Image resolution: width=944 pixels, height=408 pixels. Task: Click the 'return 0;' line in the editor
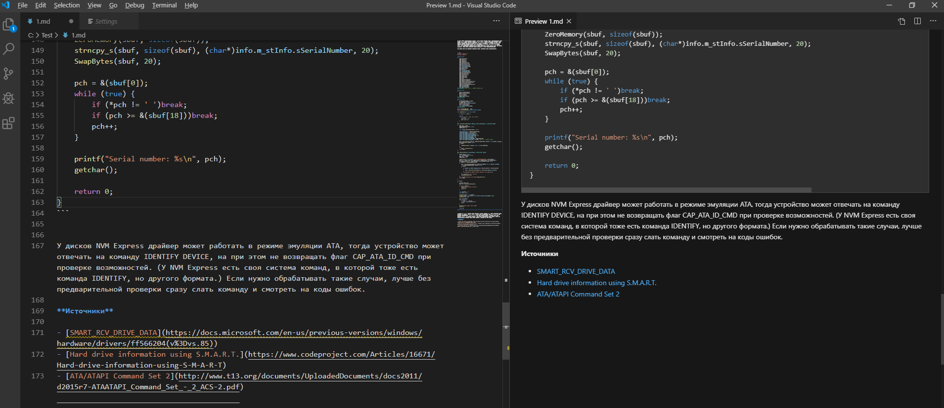point(93,191)
